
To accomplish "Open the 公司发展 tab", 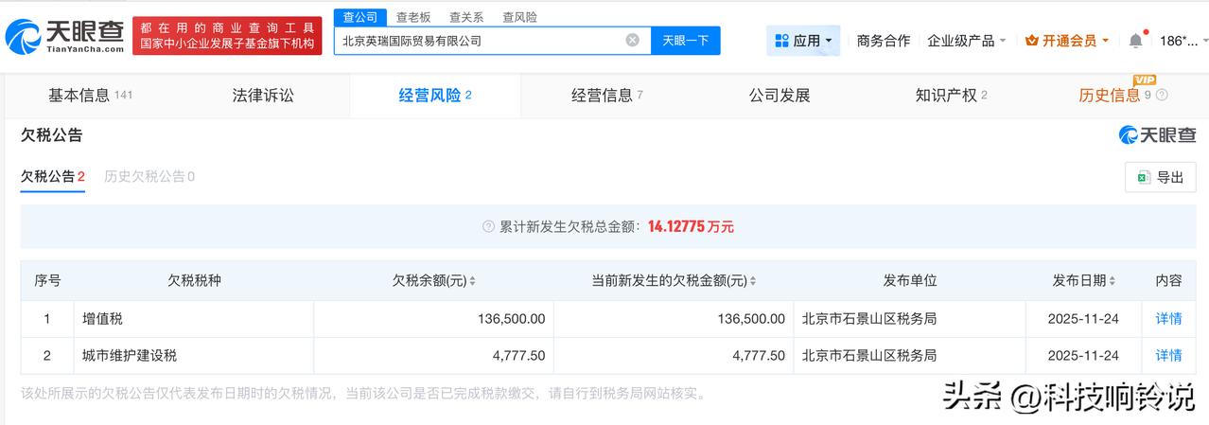I will click(x=780, y=96).
